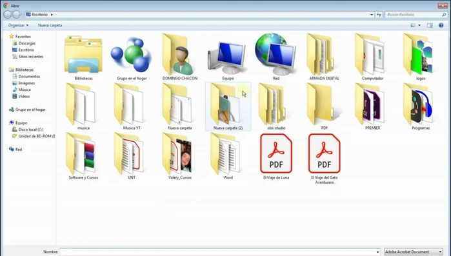Screen dimensions: 451x256
Task: Expand the Escritorio breadcrumb arrow
Action: [52, 14]
